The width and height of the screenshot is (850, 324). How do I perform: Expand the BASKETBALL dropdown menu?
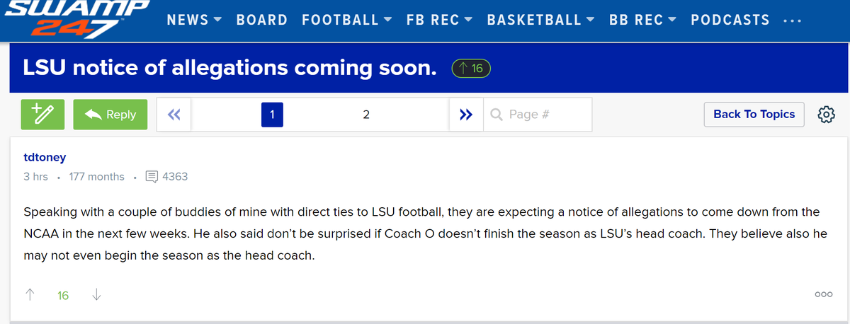click(541, 20)
